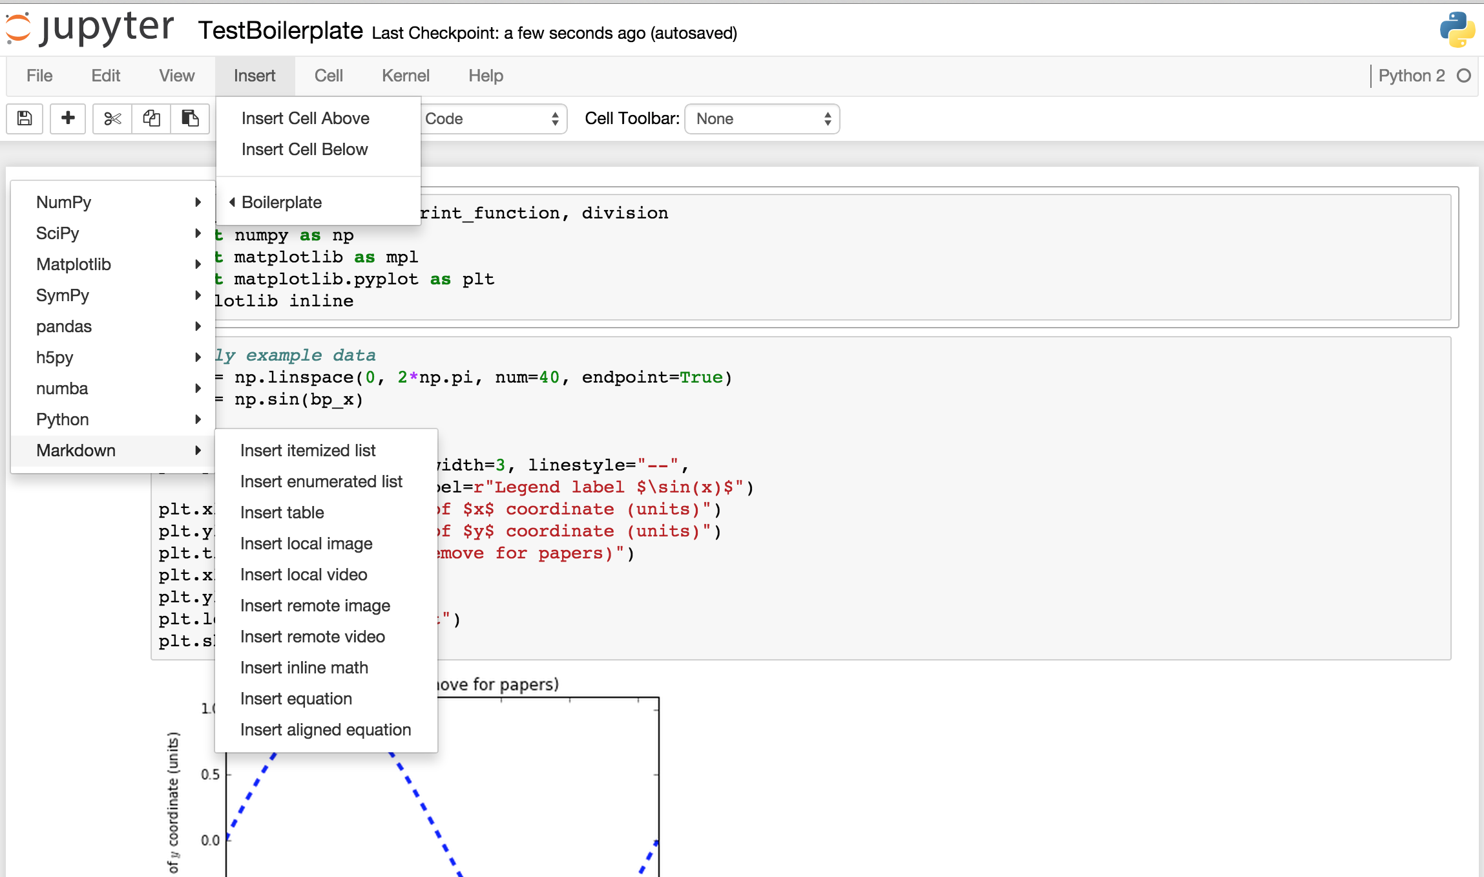Expand the Matplotlib submenu
Viewport: 1484px width, 877px height.
point(113,264)
